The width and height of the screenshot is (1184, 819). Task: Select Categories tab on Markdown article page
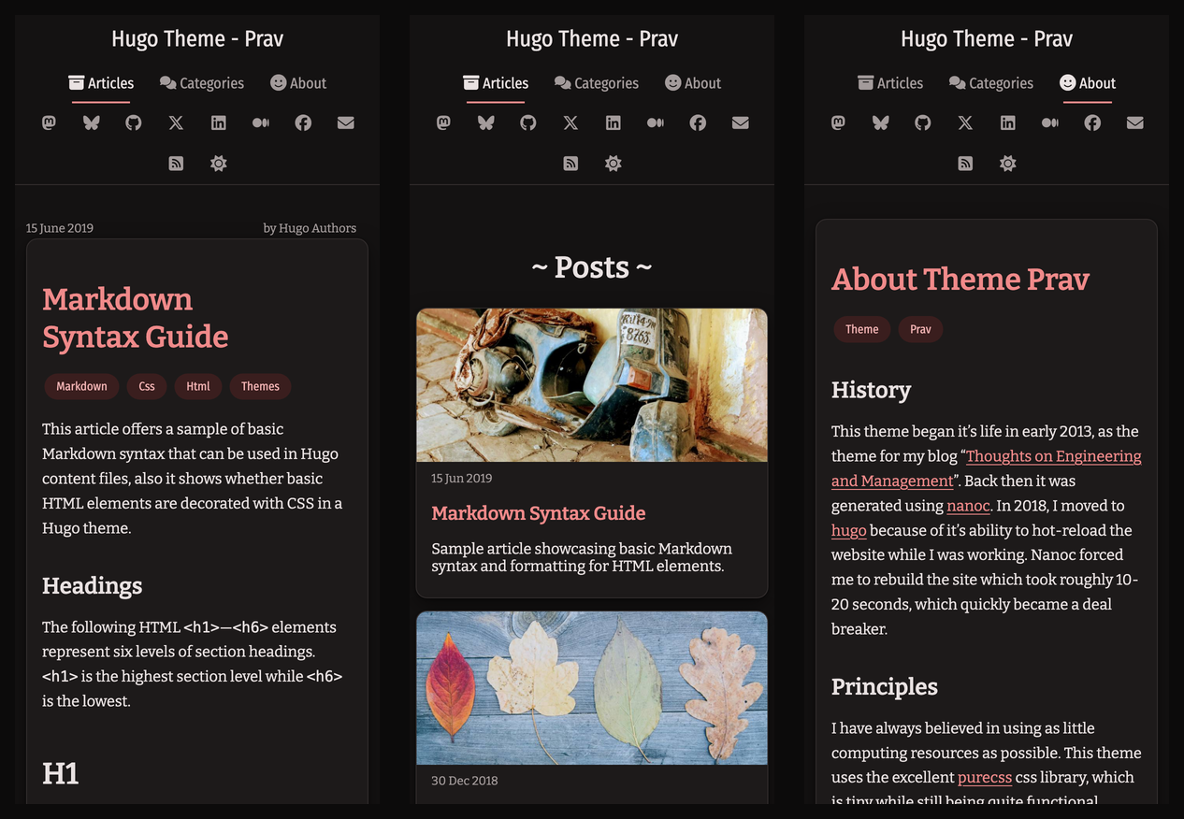click(x=202, y=83)
